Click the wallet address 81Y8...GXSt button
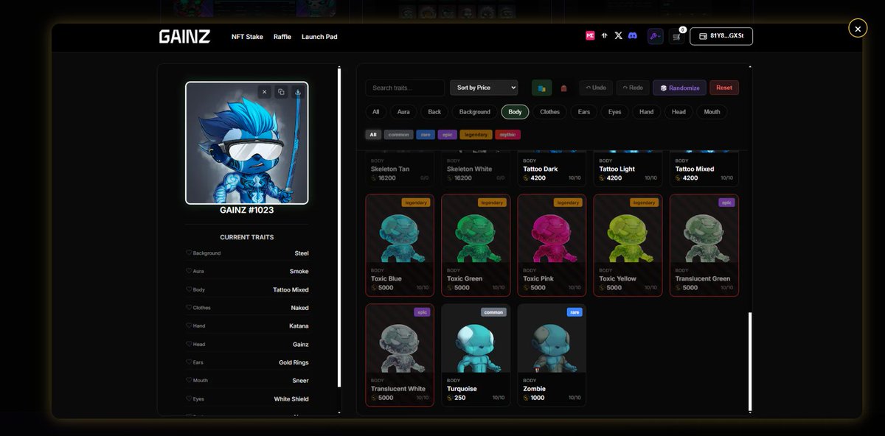 point(721,36)
